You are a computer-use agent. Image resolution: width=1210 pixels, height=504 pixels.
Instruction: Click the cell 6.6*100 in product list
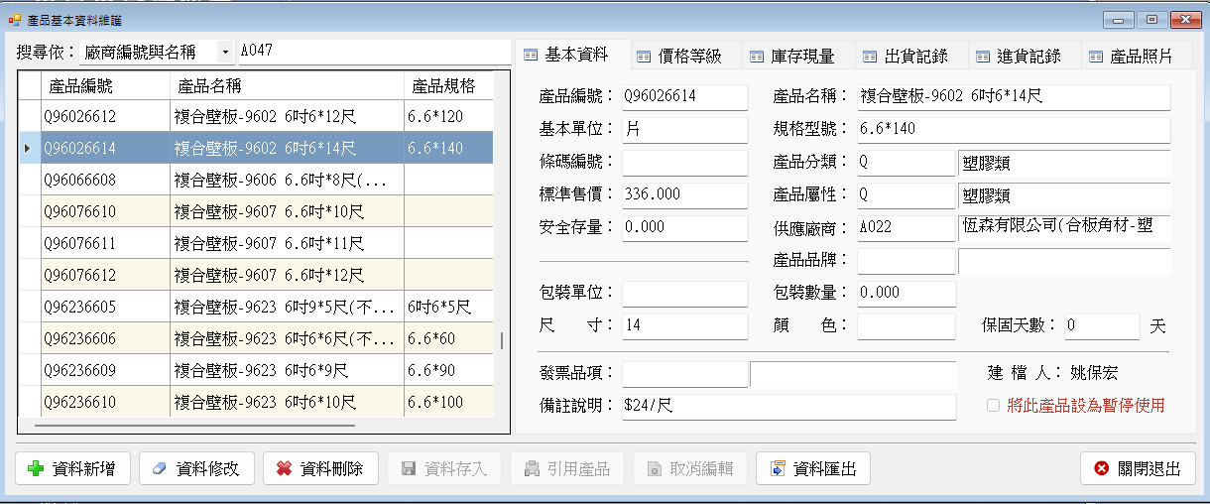[x=448, y=402]
